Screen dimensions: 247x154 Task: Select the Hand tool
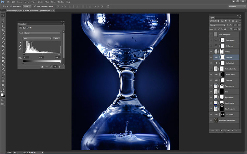pos(3,85)
